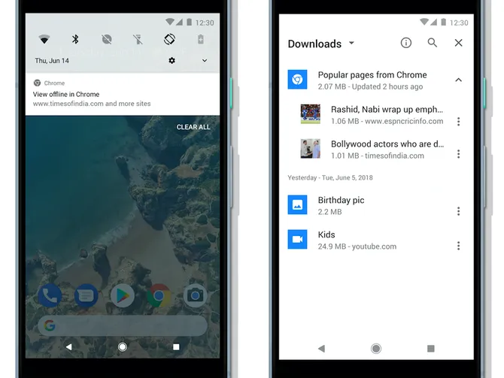The height and width of the screenshot is (378, 504).
Task: Toggle Wi-Fi in quick settings
Action: (x=44, y=40)
